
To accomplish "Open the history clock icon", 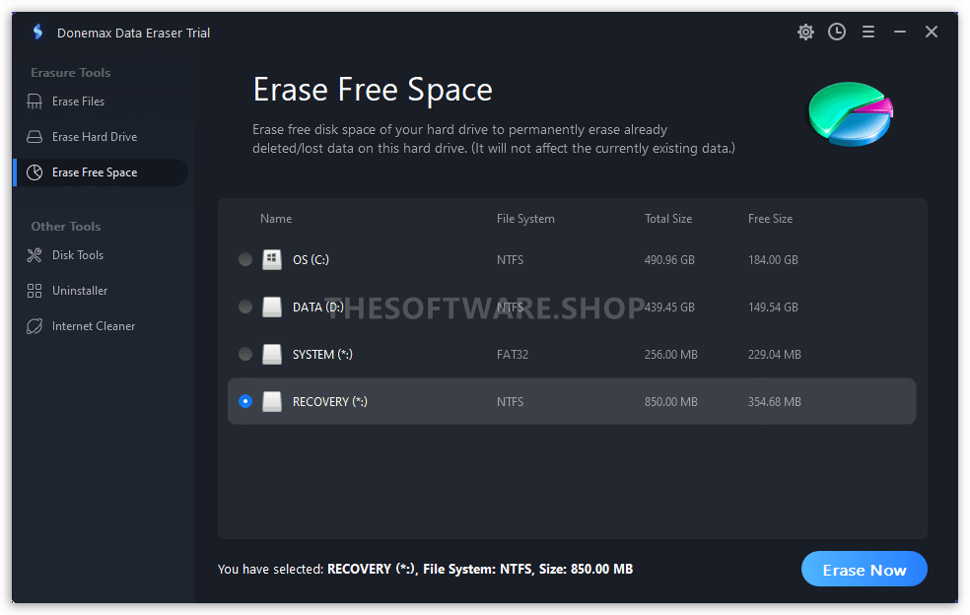I will pyautogui.click(x=836, y=32).
